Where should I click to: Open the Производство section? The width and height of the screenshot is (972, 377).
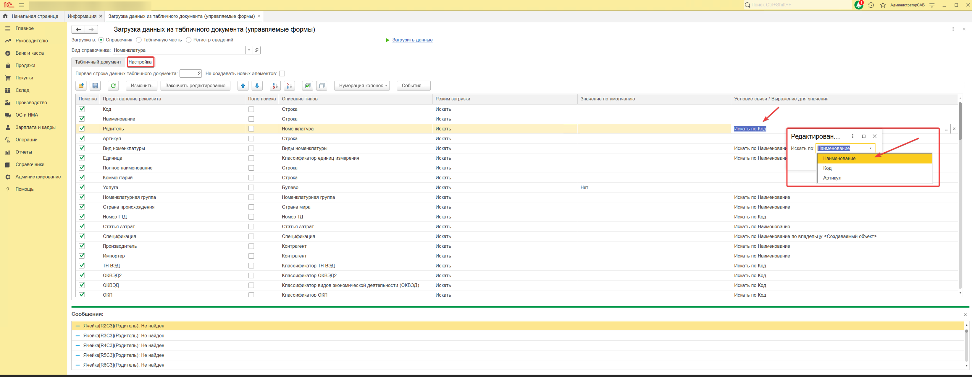[x=31, y=102]
